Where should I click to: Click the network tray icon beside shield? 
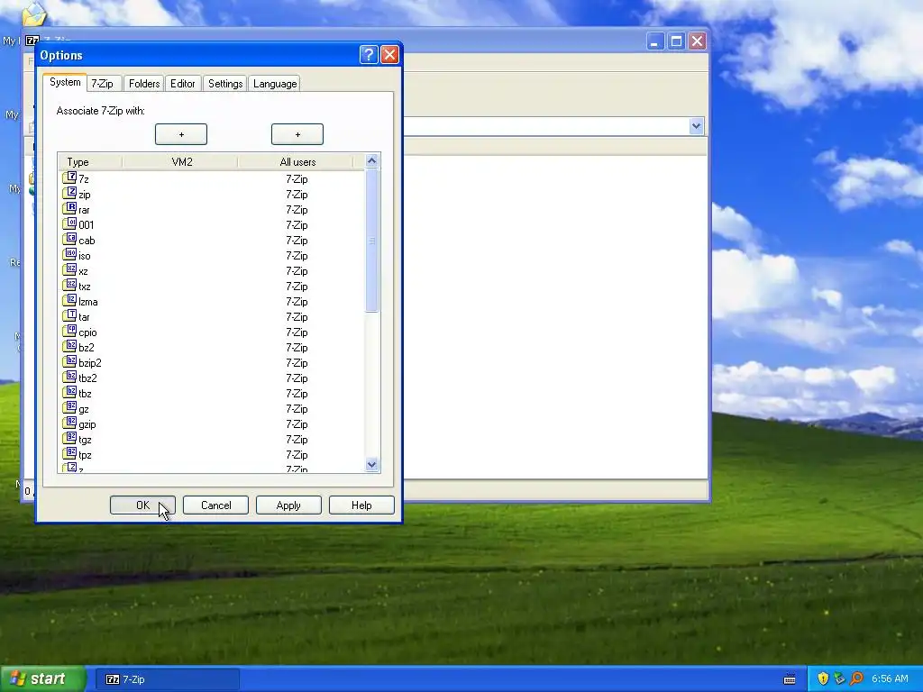(839, 678)
